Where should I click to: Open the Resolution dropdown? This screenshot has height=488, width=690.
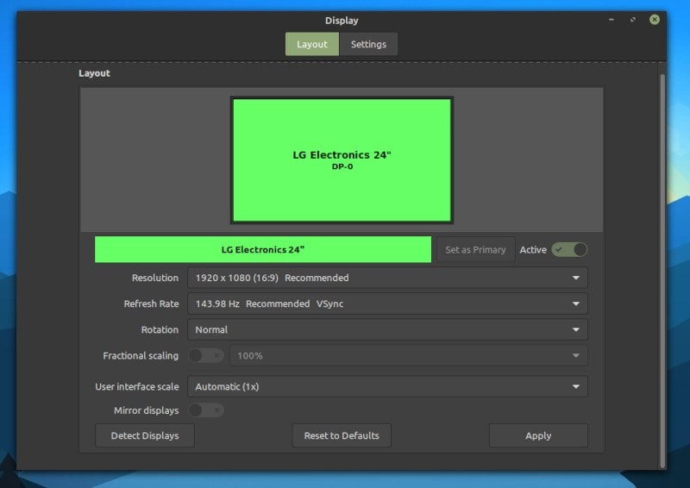tap(387, 278)
